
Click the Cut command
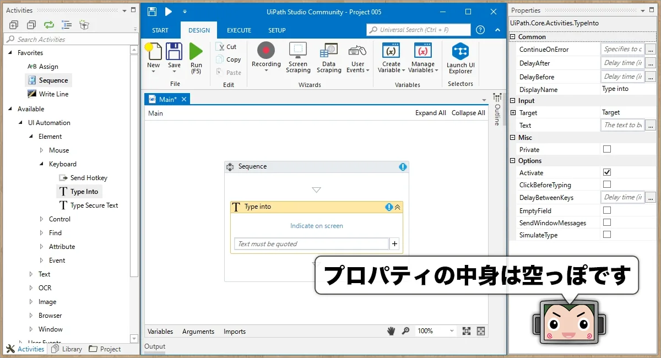click(x=226, y=47)
